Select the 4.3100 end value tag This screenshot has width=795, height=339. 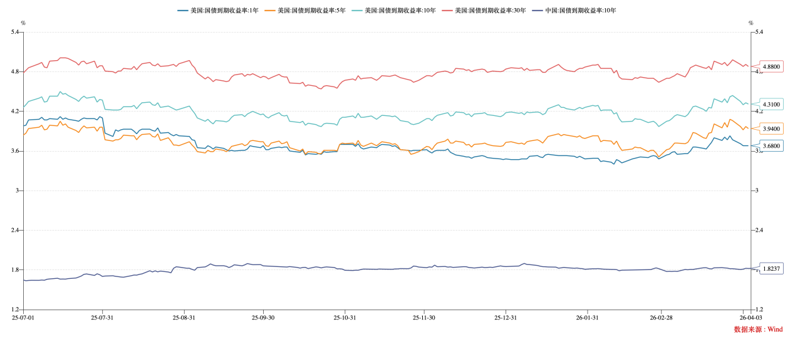tap(771, 104)
